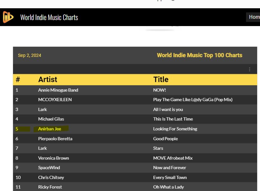Click the World Indie Music Top 100 Charts heading

(x=200, y=55)
